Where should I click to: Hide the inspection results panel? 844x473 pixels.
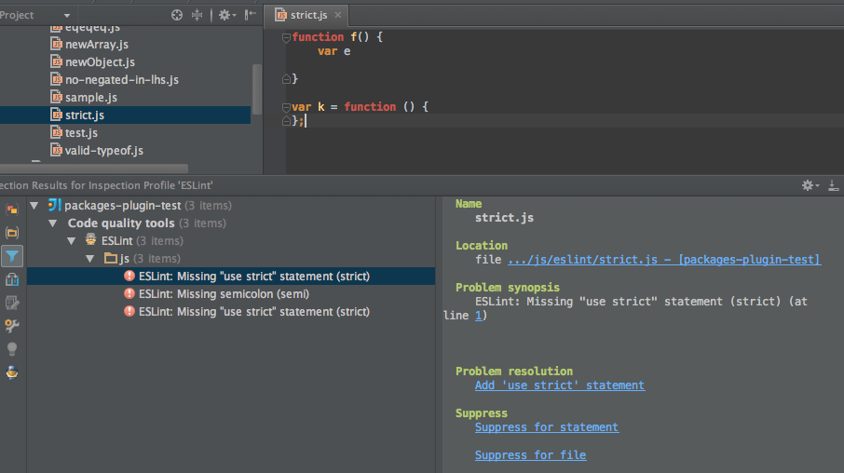tap(832, 185)
